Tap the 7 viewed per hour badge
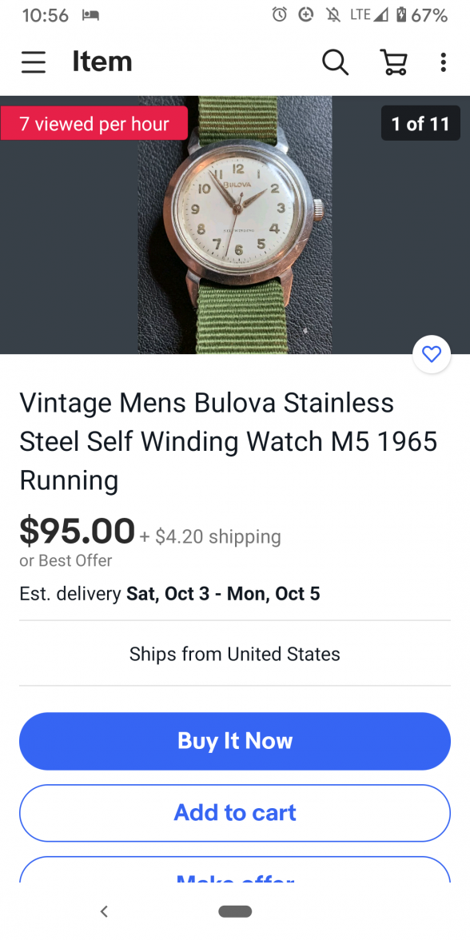The height and width of the screenshot is (940, 470). tap(94, 123)
